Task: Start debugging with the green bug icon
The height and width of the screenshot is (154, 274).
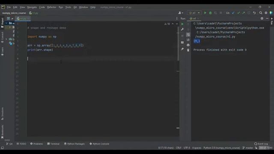Action: (210, 13)
